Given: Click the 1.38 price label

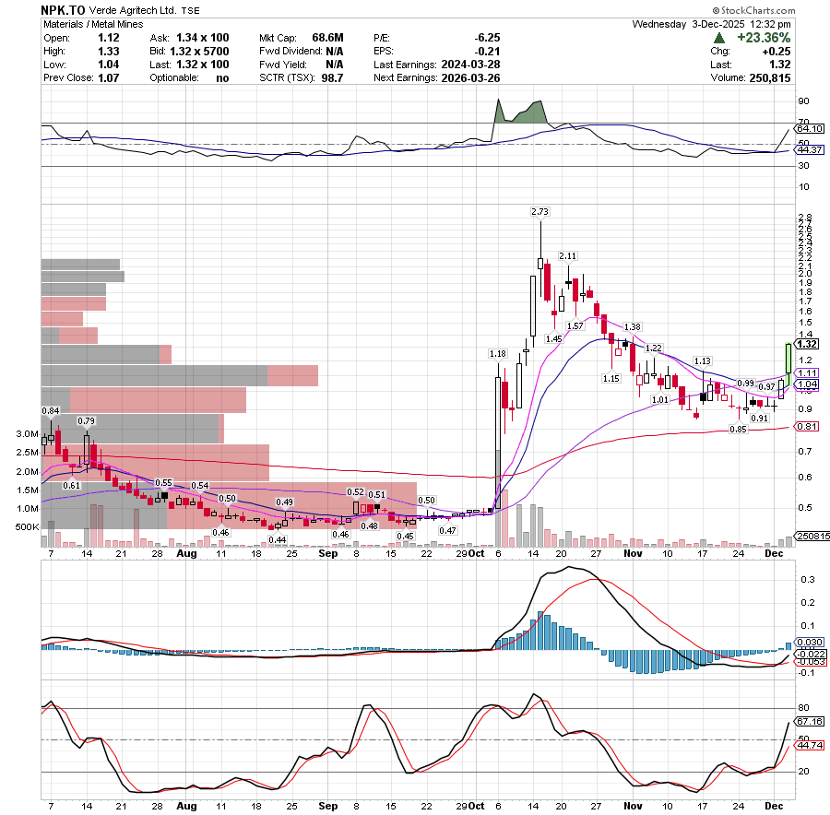Looking at the screenshot, I should pos(632,327).
